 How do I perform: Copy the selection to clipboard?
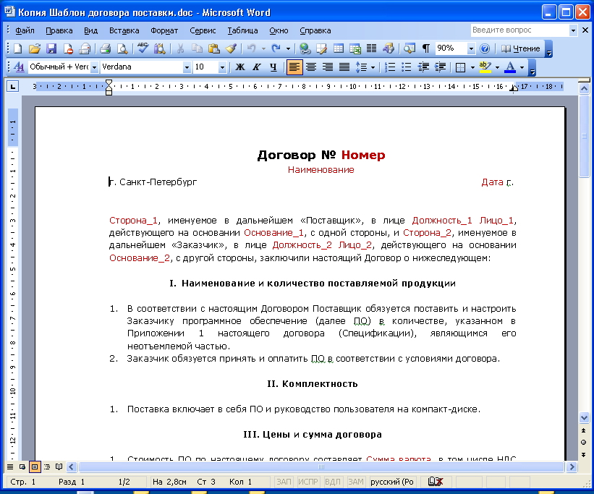(197, 48)
